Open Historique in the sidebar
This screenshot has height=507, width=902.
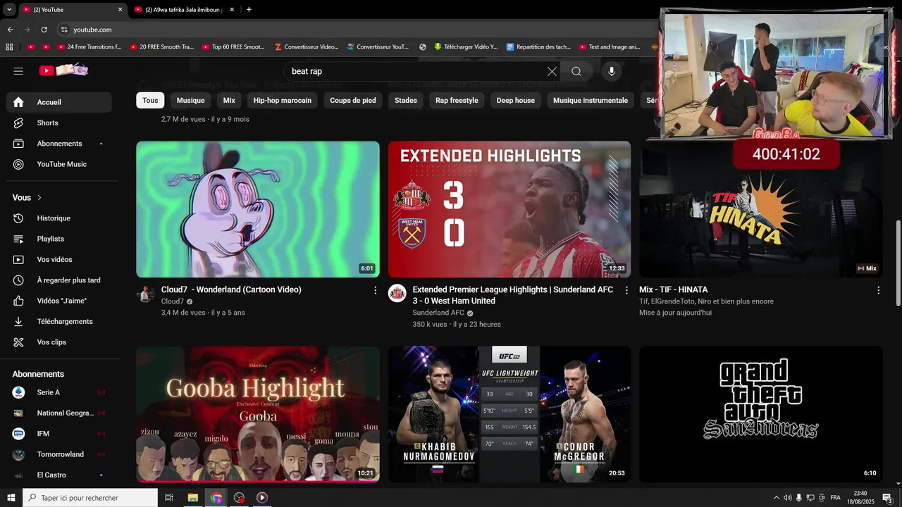[x=59, y=218]
